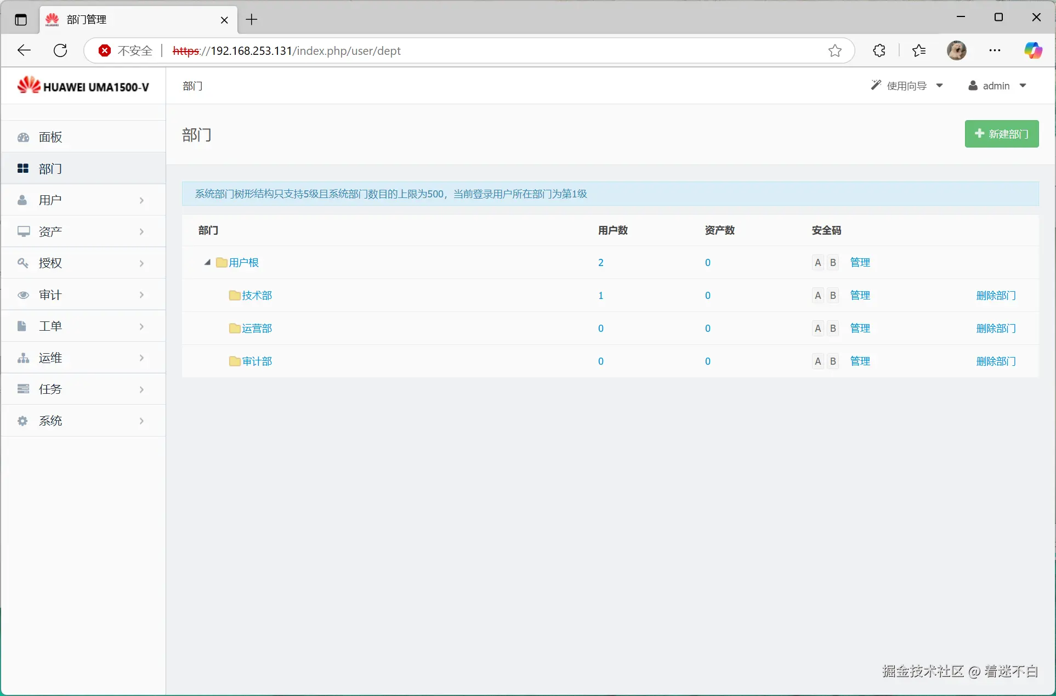This screenshot has height=696, width=1056.
Task: Click the green 新建部门 button
Action: [x=1001, y=134]
